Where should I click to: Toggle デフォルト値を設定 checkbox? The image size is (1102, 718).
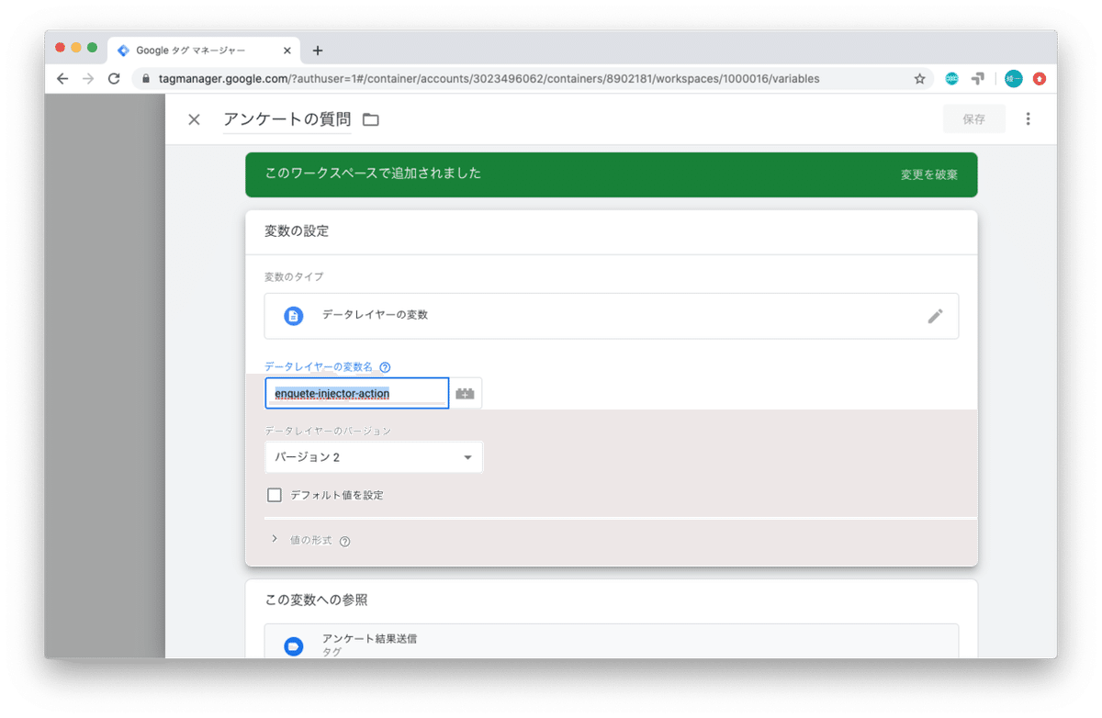(x=274, y=495)
